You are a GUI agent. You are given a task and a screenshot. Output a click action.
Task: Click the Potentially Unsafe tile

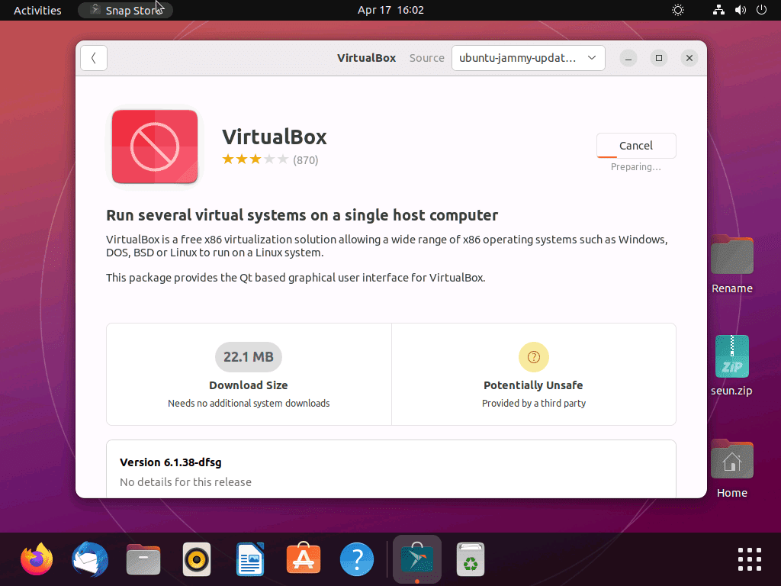(533, 374)
